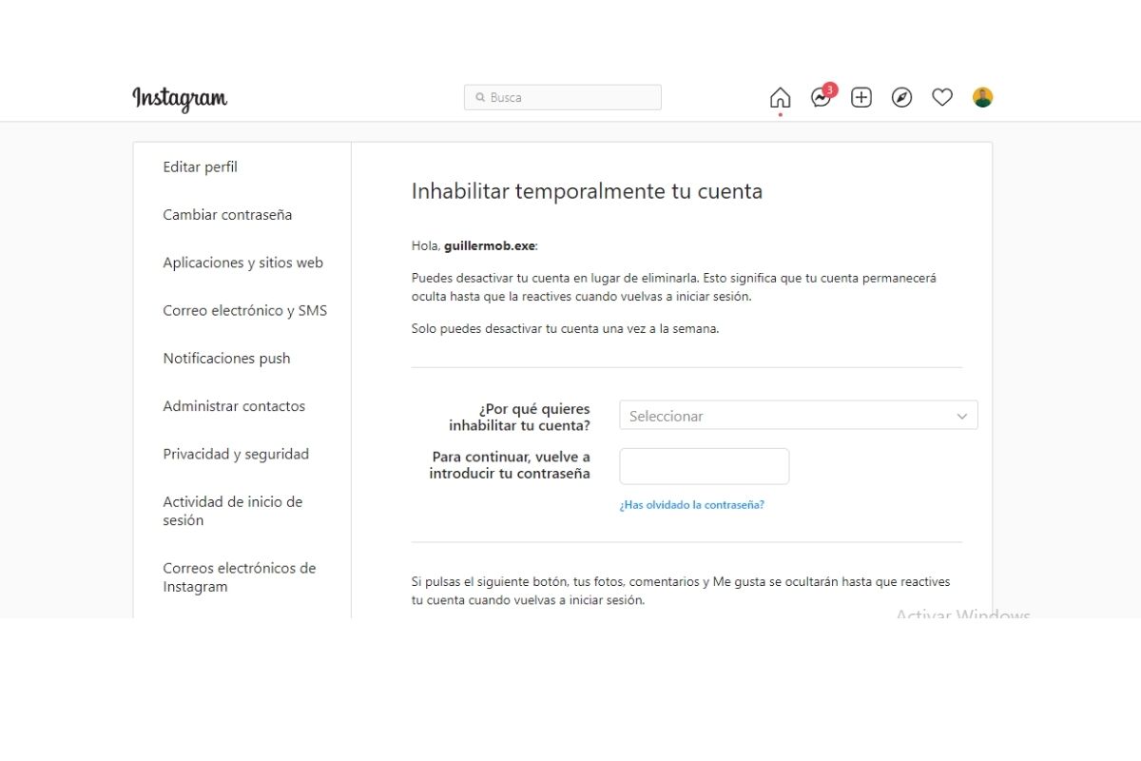The image size is (1141, 761).
Task: Click the heading Inhabilitar temporalmente tu cuenta
Action: 587,191
